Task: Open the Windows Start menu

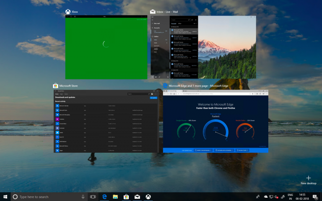Action: coord(5,196)
